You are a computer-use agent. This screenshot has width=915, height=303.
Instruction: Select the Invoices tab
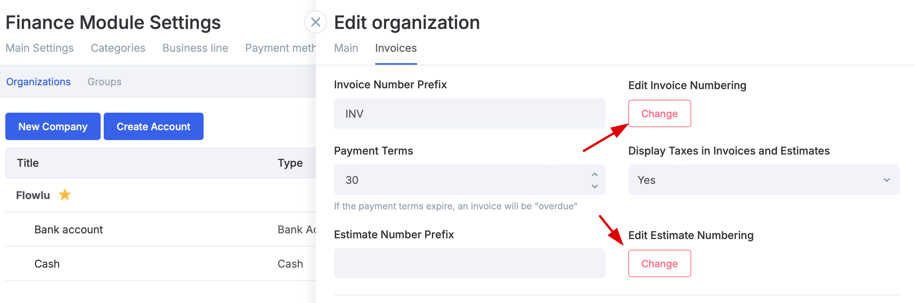(x=396, y=48)
